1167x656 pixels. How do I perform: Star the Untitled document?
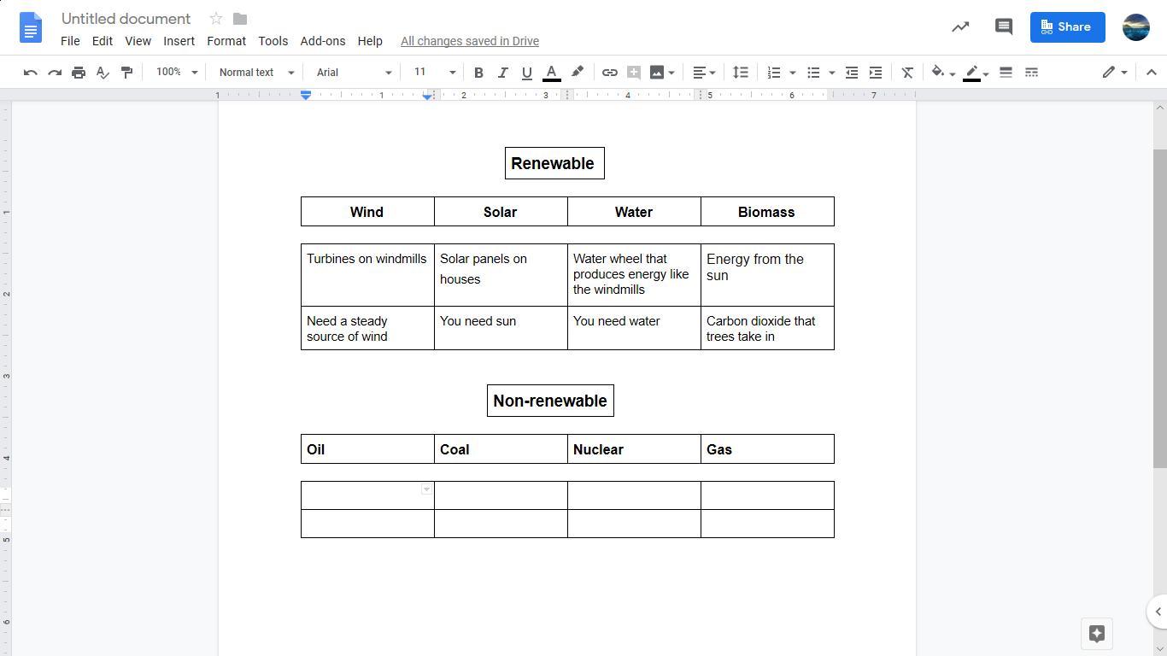[216, 19]
